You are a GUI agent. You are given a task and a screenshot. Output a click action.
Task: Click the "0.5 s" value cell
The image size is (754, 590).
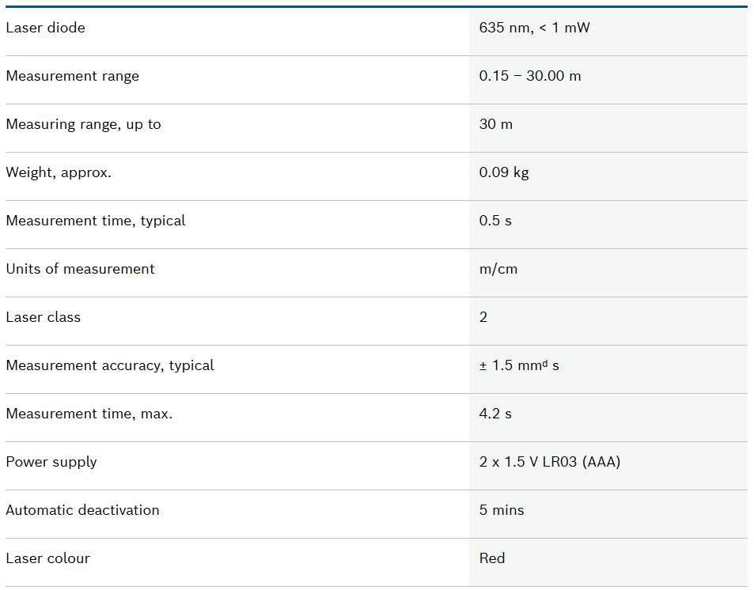[495, 221]
